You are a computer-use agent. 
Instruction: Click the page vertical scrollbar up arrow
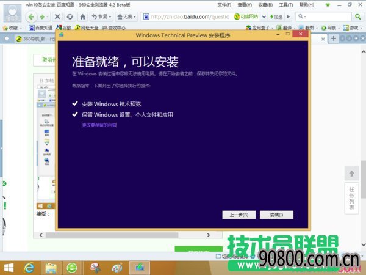364,52
